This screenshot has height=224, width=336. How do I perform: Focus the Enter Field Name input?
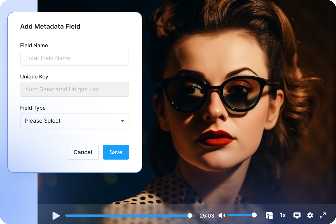[x=74, y=58]
